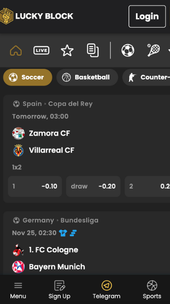Open Sports in bottom navigation
Viewport: 170px width, 304px height.
click(x=152, y=290)
